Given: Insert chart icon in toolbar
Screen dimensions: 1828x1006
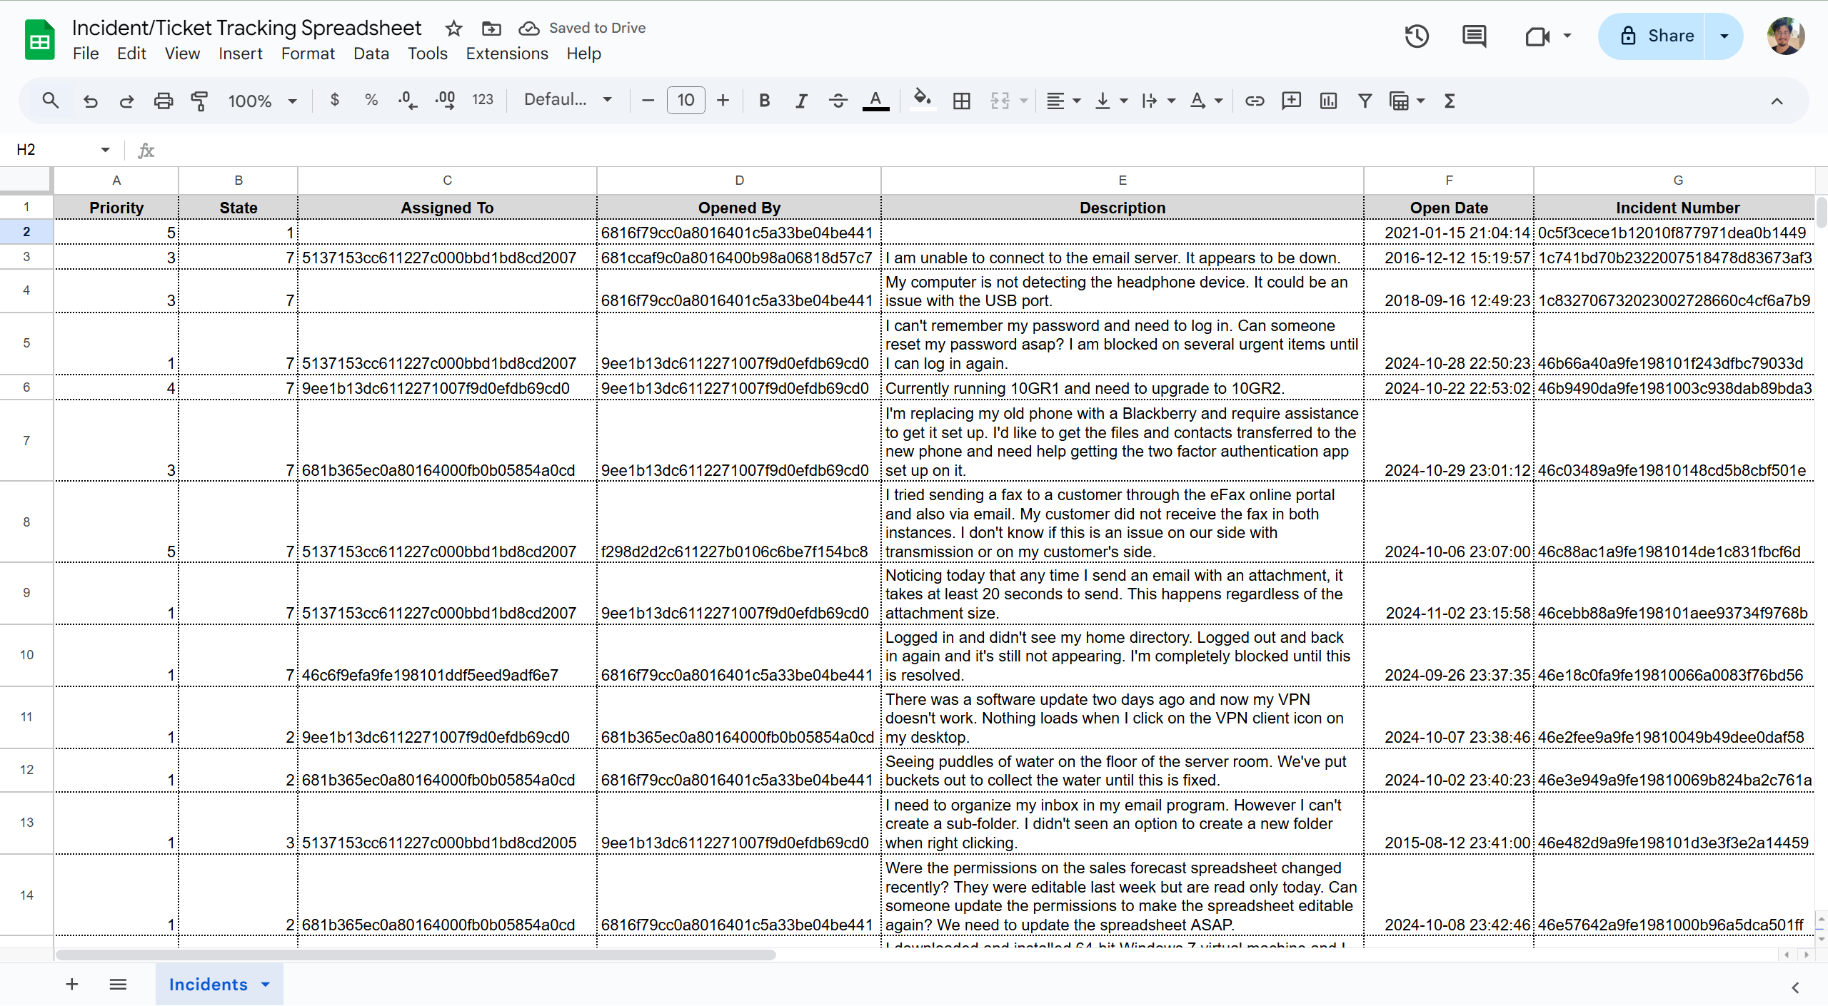Looking at the screenshot, I should click(x=1328, y=101).
